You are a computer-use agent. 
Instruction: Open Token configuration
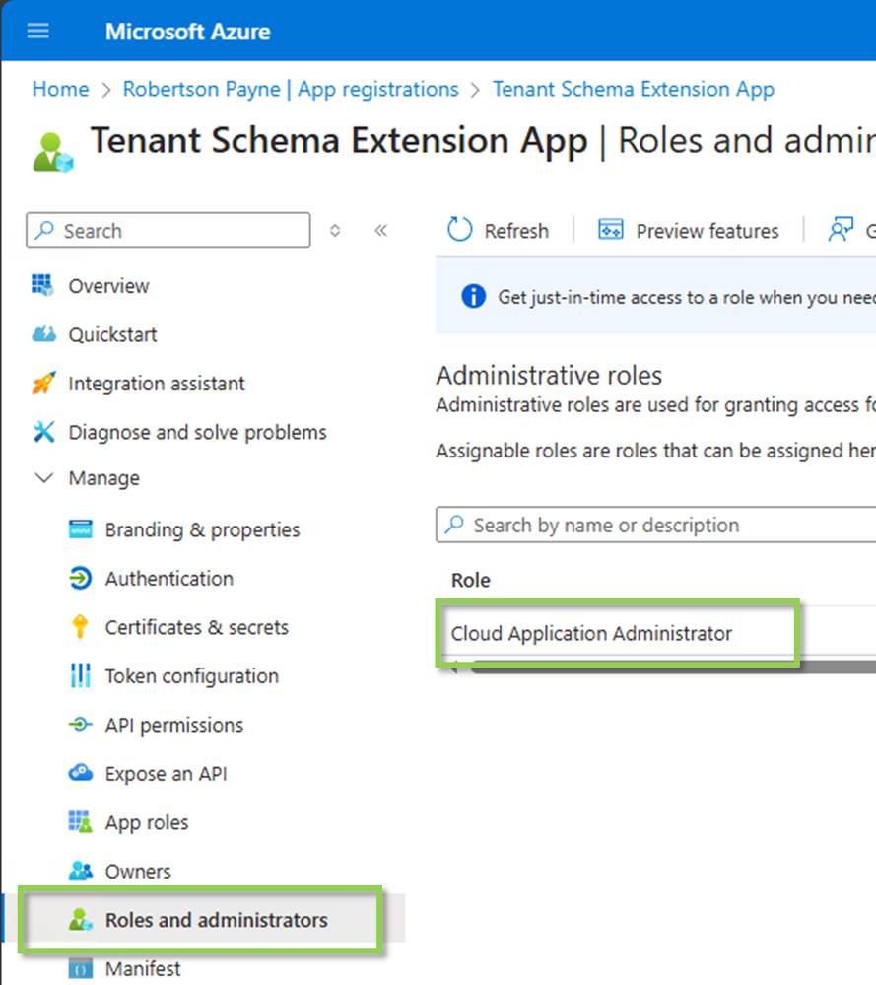(x=191, y=676)
